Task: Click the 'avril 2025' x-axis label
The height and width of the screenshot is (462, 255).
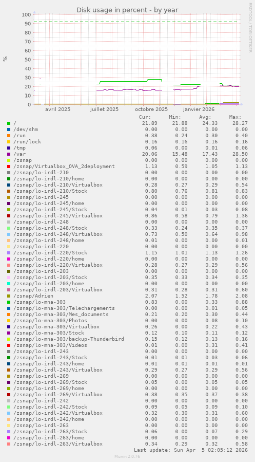Action: coord(57,109)
